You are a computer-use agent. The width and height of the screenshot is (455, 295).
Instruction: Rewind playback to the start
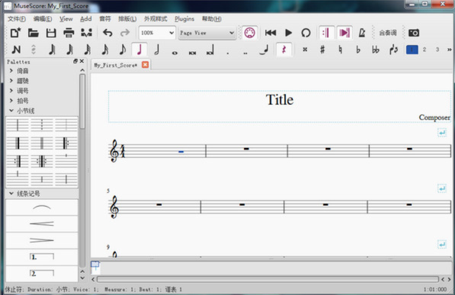pyautogui.click(x=270, y=33)
